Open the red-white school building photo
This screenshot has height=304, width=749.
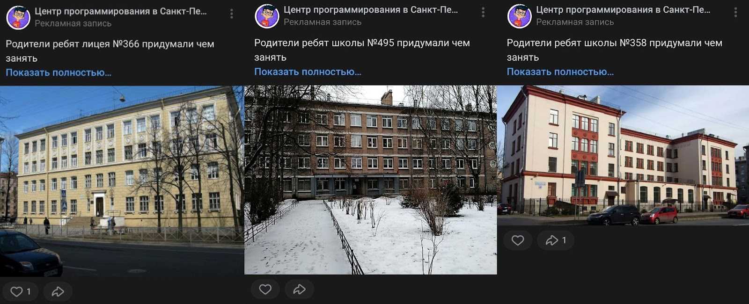point(623,155)
